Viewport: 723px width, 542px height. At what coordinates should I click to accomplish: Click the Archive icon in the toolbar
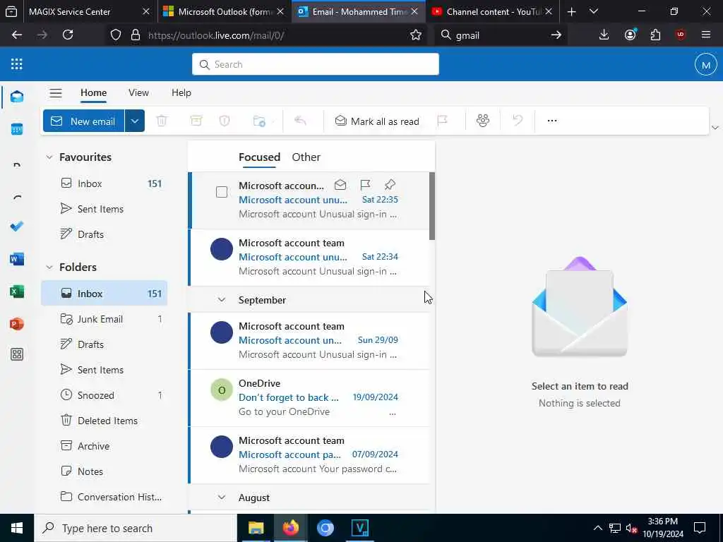tap(196, 121)
